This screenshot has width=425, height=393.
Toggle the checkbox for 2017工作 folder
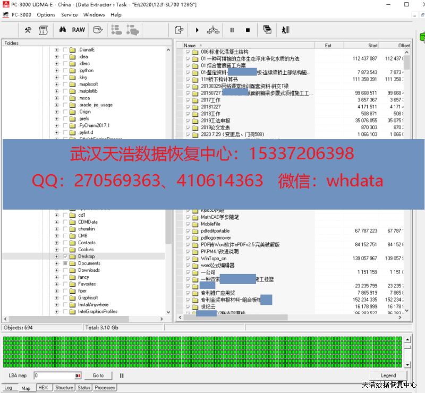(188, 100)
